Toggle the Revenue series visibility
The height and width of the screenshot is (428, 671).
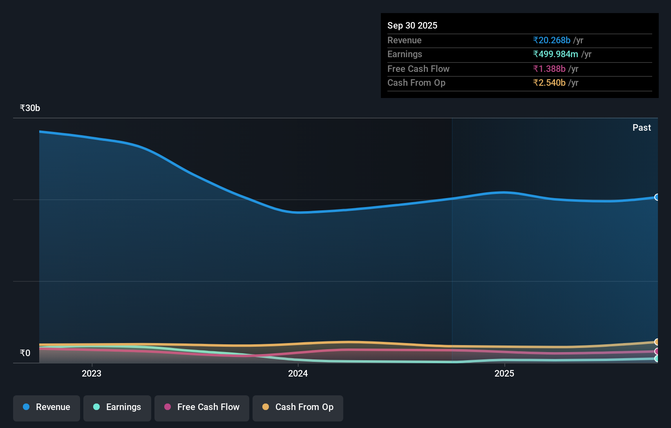coord(46,407)
